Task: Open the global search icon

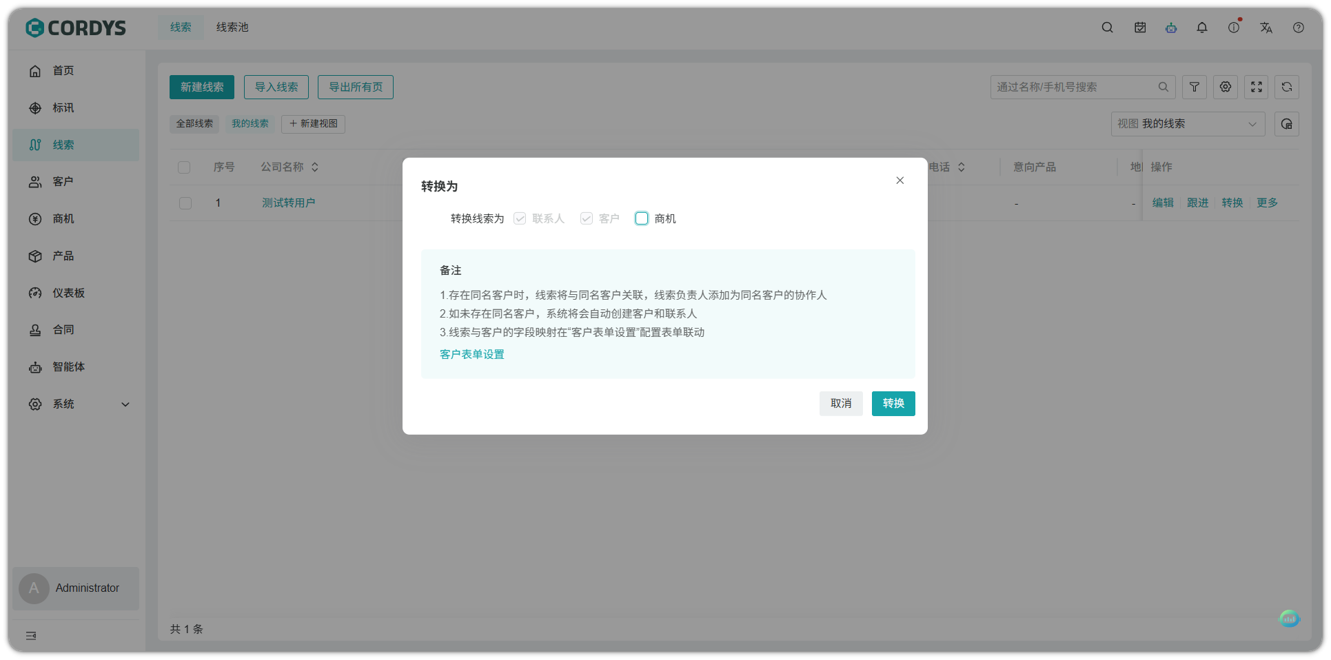Action: (x=1106, y=28)
